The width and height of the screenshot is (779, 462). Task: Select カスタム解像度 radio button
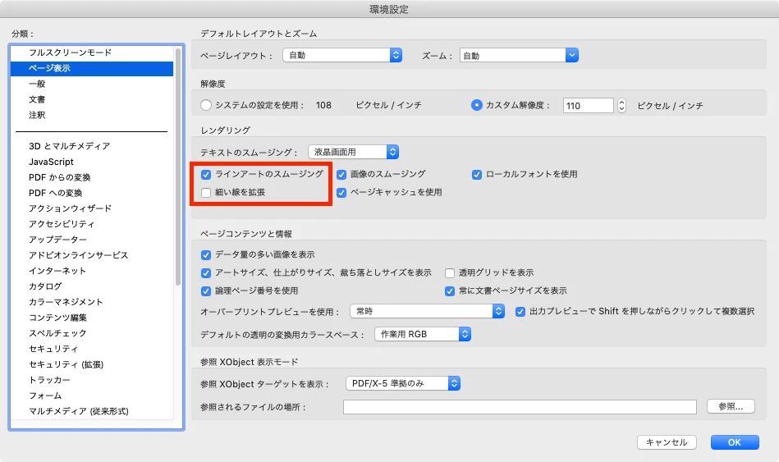click(x=476, y=105)
